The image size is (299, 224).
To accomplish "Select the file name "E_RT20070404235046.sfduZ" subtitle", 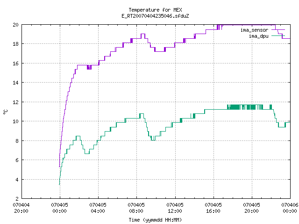I will [x=155, y=16].
